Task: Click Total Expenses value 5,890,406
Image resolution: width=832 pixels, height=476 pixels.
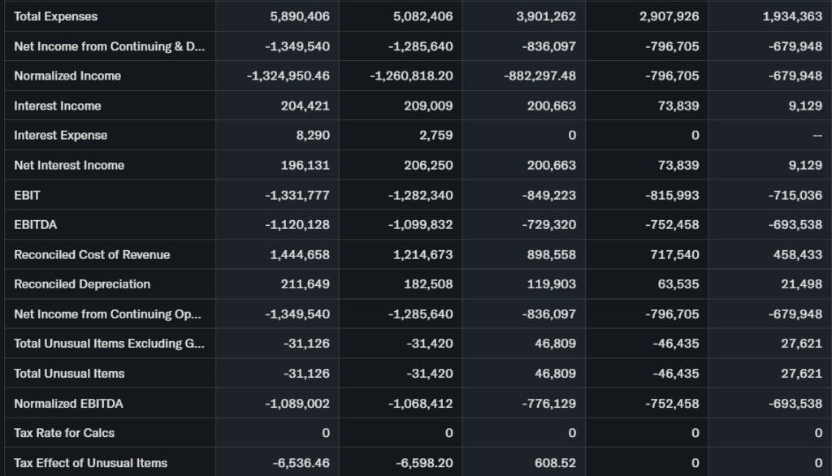Action: (x=300, y=16)
